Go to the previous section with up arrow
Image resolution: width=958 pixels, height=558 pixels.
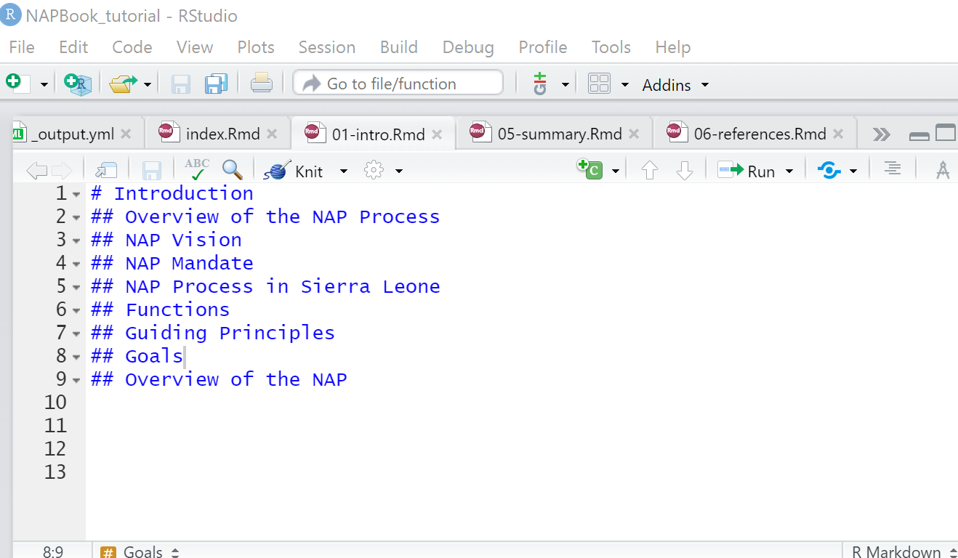point(649,171)
